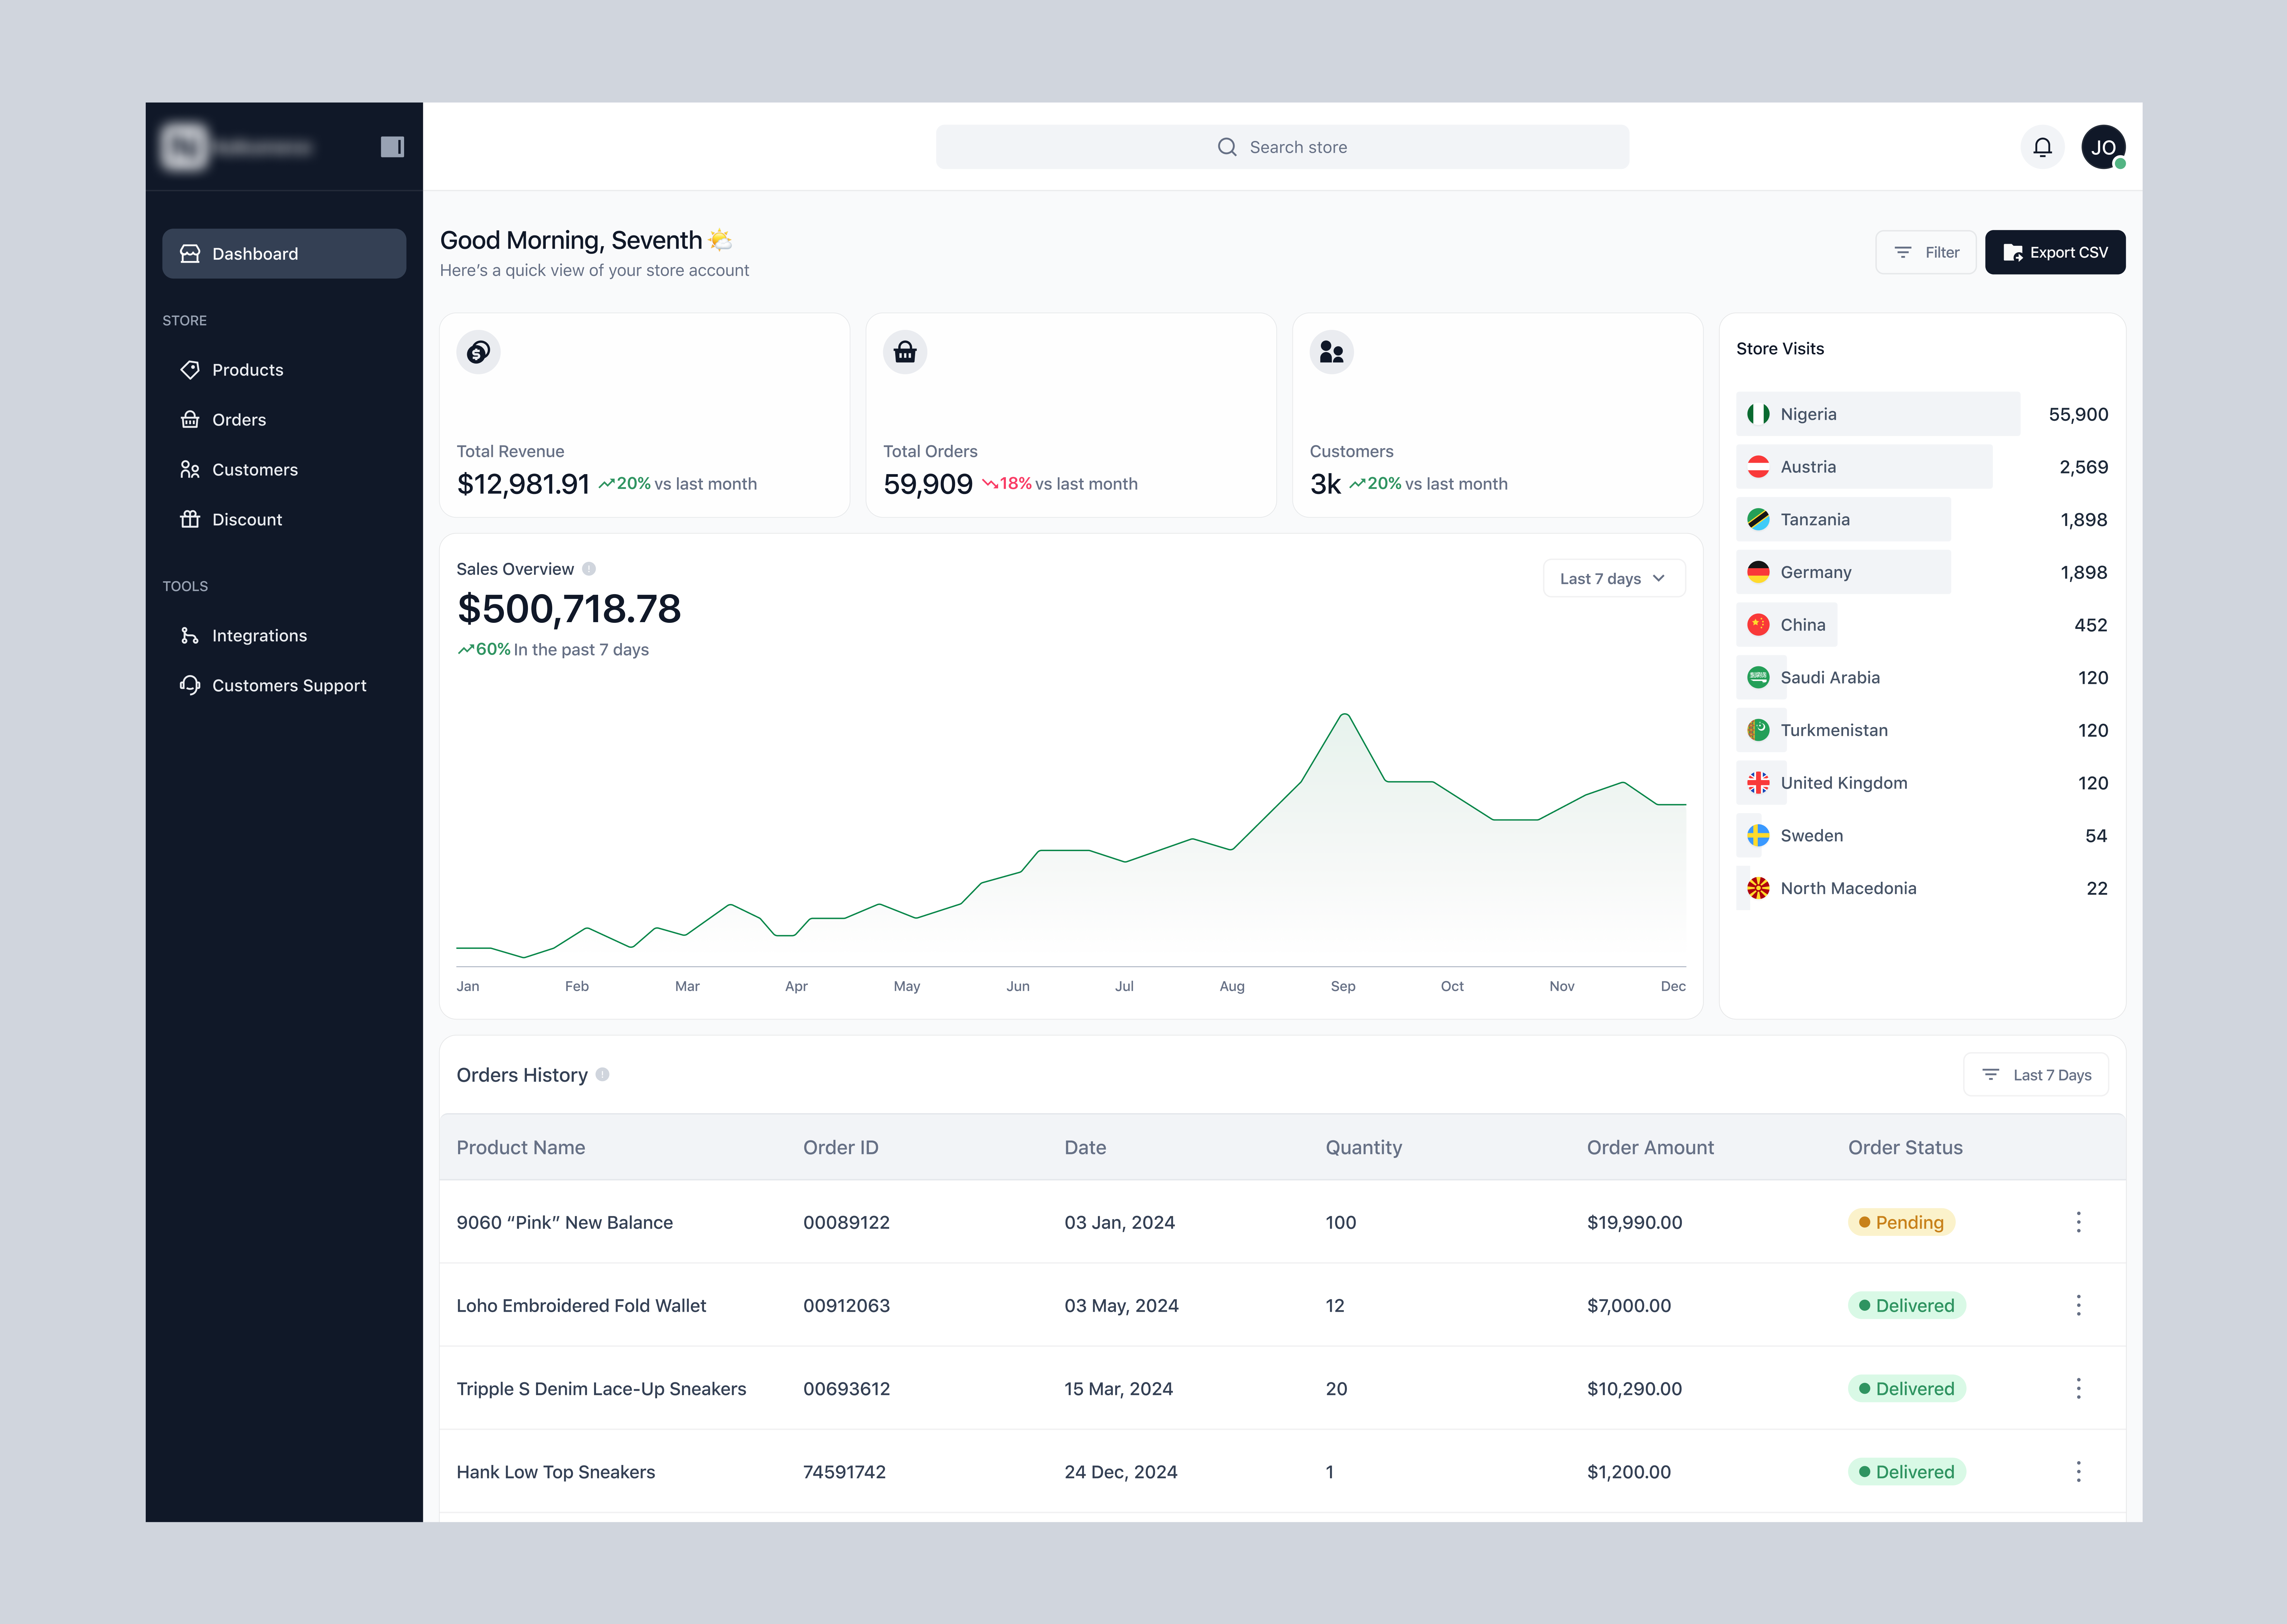Collapse the sidebar using panel icon
Viewport: 2287px width, 1624px height.
pos(392,147)
